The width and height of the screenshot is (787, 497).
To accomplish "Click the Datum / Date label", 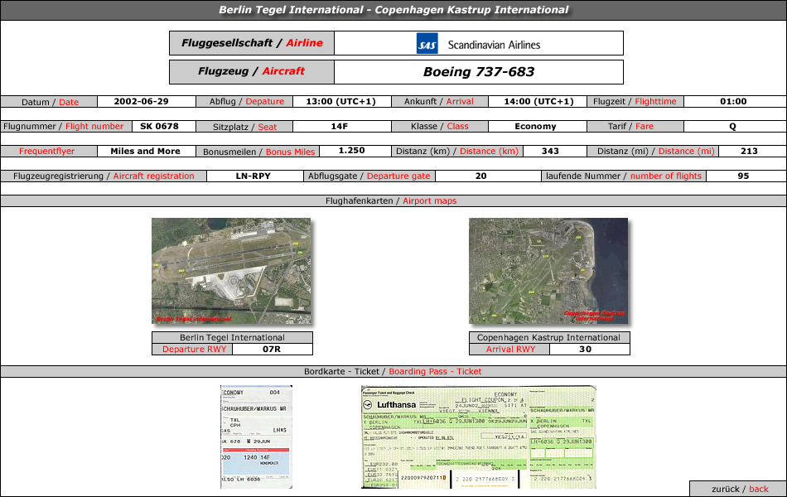I will pos(50,102).
